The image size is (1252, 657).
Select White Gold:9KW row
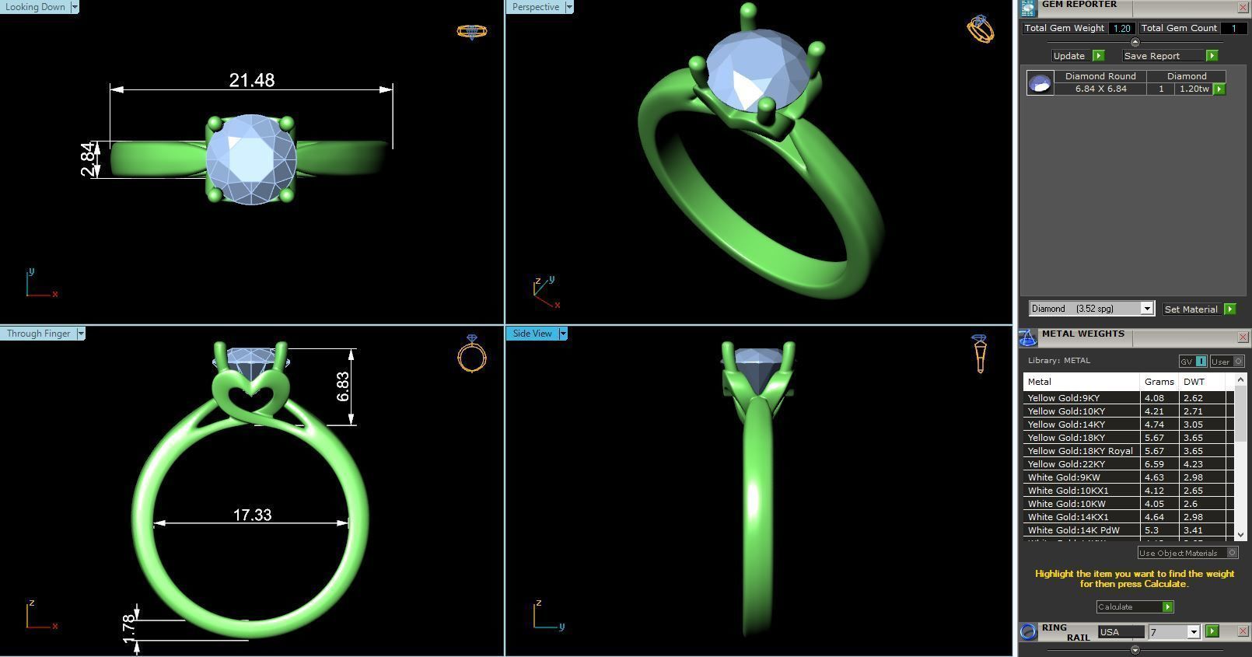click(x=1128, y=477)
